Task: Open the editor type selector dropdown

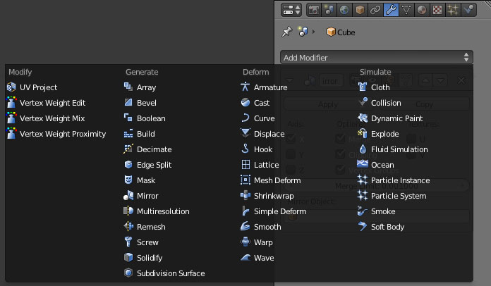Action: [291, 10]
